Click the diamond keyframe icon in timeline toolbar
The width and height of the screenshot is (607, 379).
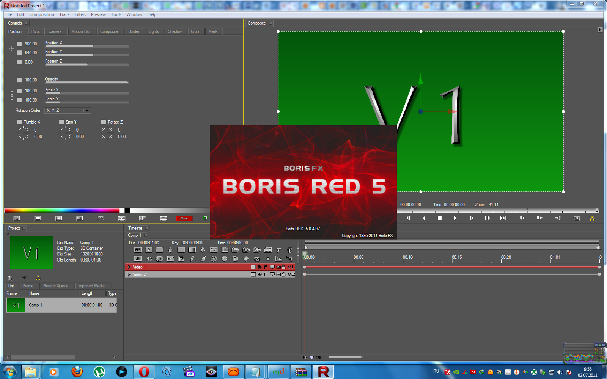pos(246,259)
